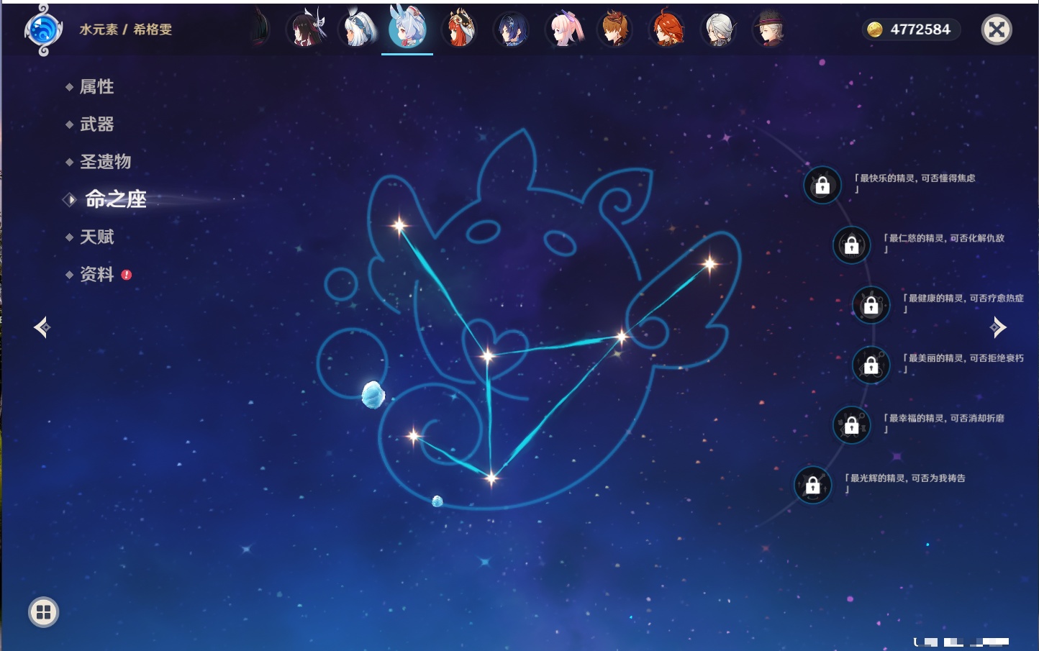This screenshot has height=651, width=1039.
Task: Switch to the 武器 weapon tab
Action: point(96,124)
